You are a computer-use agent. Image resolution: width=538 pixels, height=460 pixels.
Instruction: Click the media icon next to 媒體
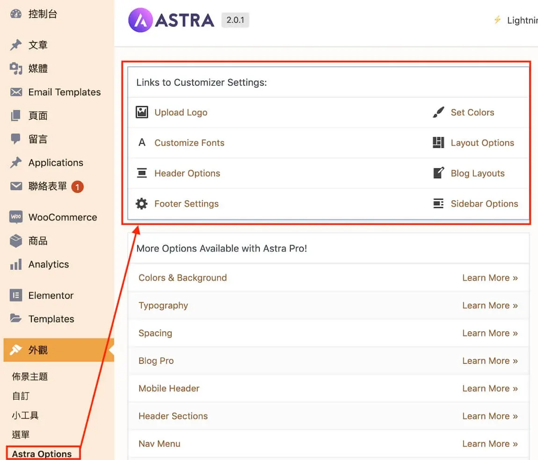pos(16,69)
